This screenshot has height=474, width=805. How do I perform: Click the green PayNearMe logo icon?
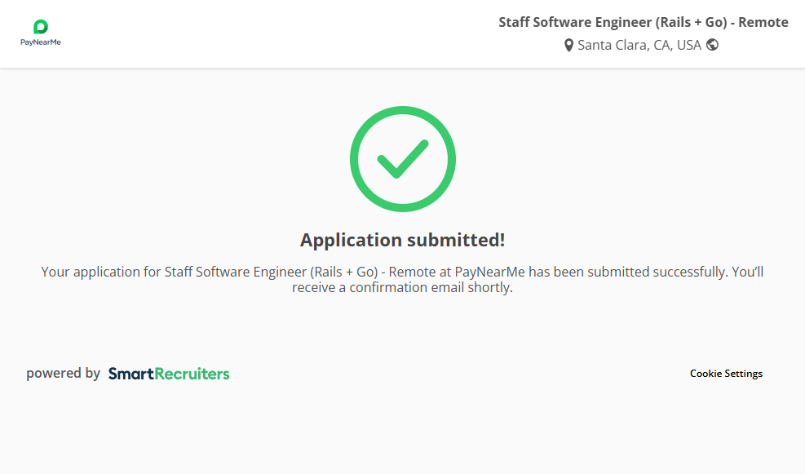[x=40, y=27]
